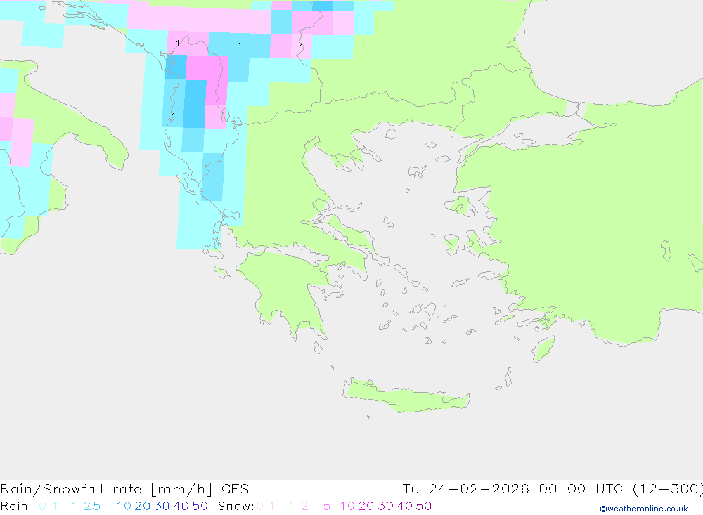Select the Snow 50 legend color value

[424, 506]
